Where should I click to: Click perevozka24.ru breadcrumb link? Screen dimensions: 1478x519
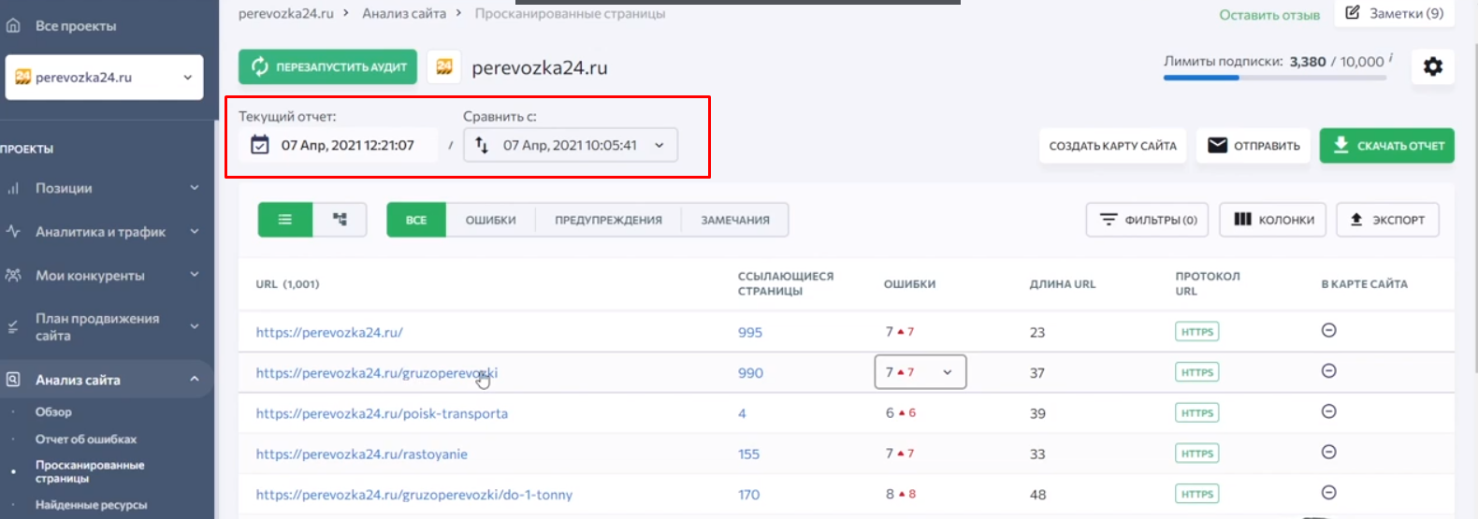(285, 13)
